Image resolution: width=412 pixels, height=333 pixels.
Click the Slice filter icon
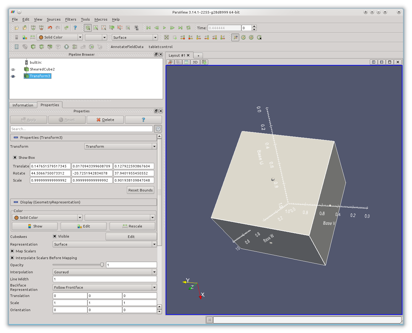41,47
